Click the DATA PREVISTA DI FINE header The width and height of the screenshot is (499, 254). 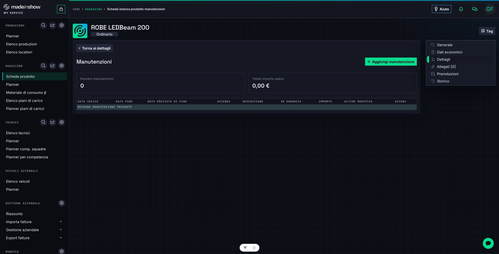tap(167, 102)
